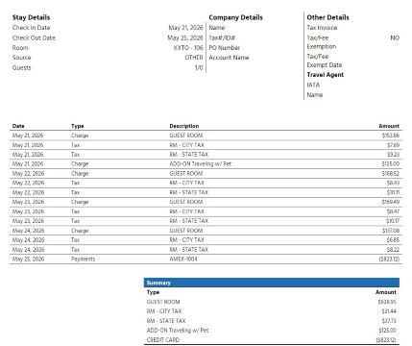The image size is (412, 346).
Task: Select the summary total "$628.95"
Action: 387,302
